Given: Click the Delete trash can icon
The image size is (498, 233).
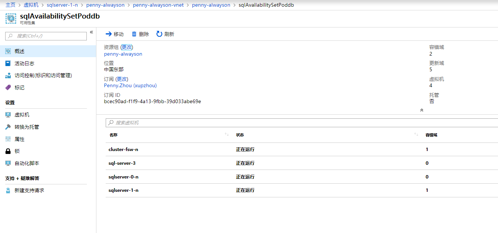Looking at the screenshot, I should pyautogui.click(x=134, y=34).
